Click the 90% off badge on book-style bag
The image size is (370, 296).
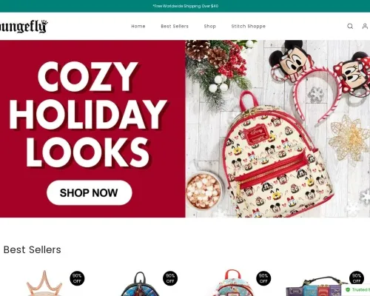pyautogui.click(x=357, y=278)
